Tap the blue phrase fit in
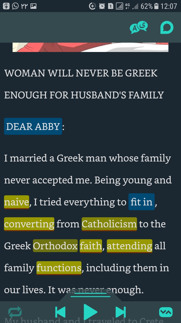Image resolution: width=181 pixels, height=323 pixels. (x=142, y=202)
